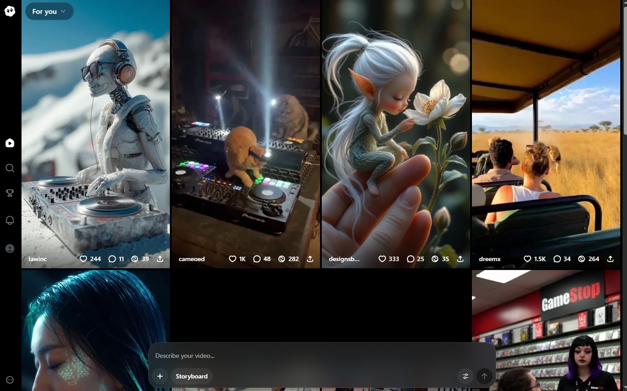
Task: Remix cameoed's video with 282 remixes
Action: pyautogui.click(x=288, y=259)
